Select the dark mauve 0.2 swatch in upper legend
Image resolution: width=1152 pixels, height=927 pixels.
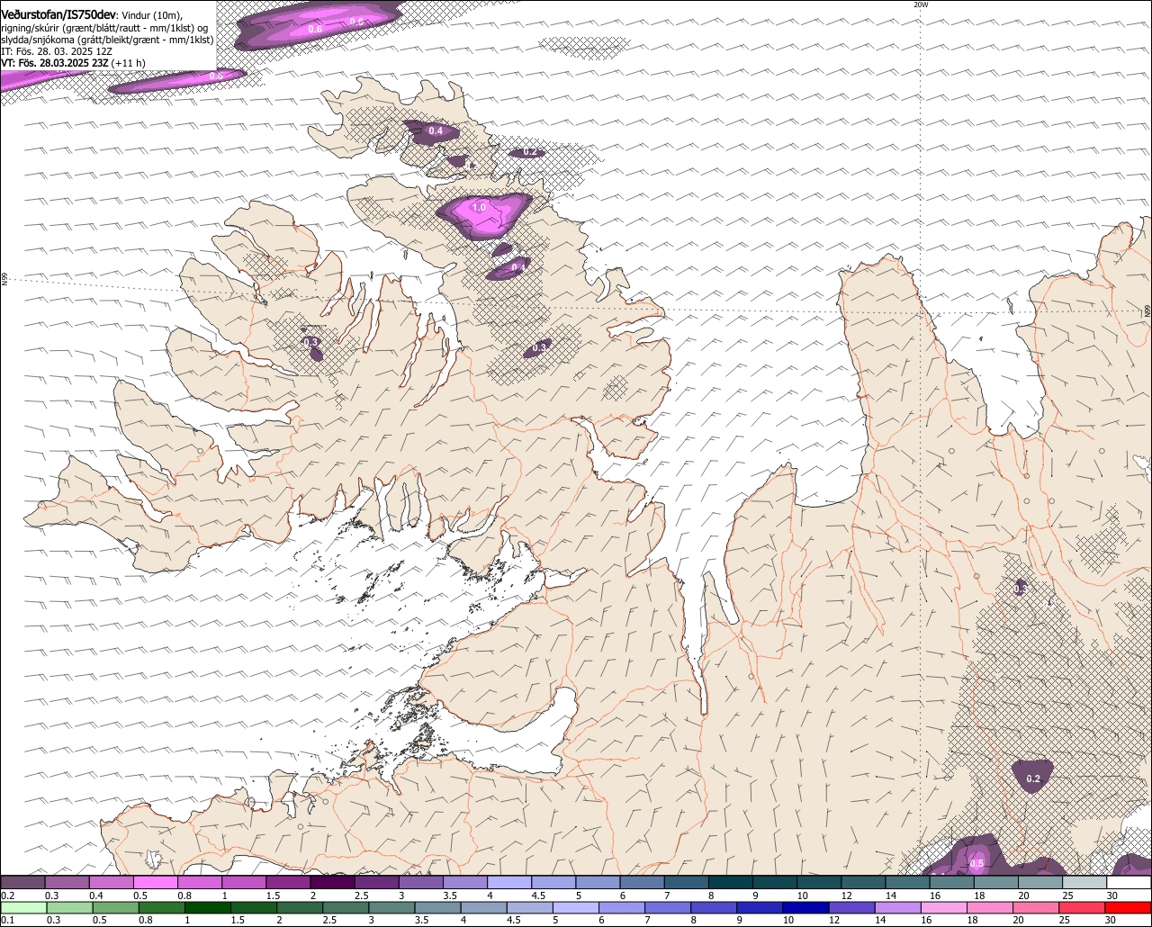click(22, 883)
